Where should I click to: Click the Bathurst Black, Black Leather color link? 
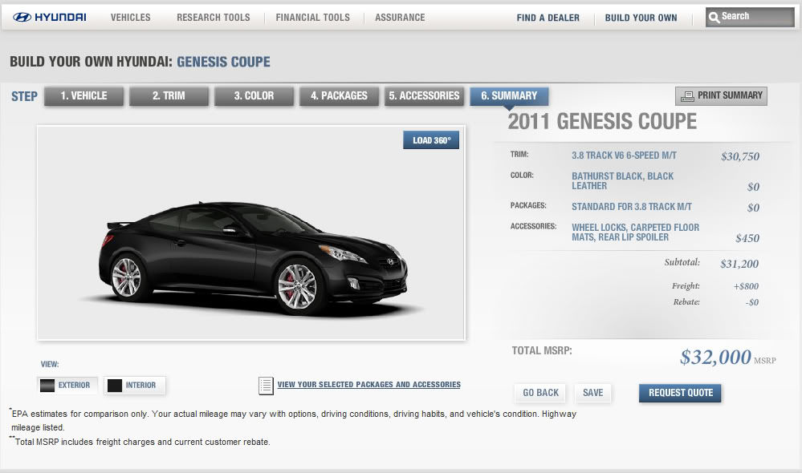pyautogui.click(x=622, y=181)
